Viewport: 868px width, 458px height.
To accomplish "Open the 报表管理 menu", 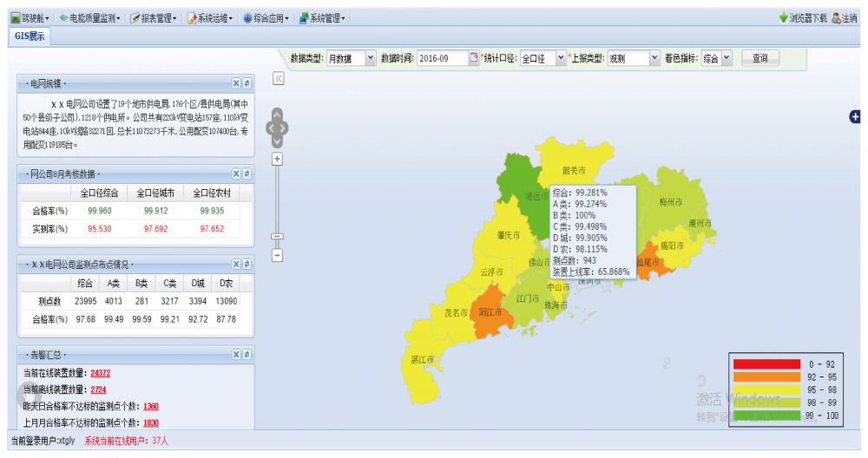I will point(155,17).
